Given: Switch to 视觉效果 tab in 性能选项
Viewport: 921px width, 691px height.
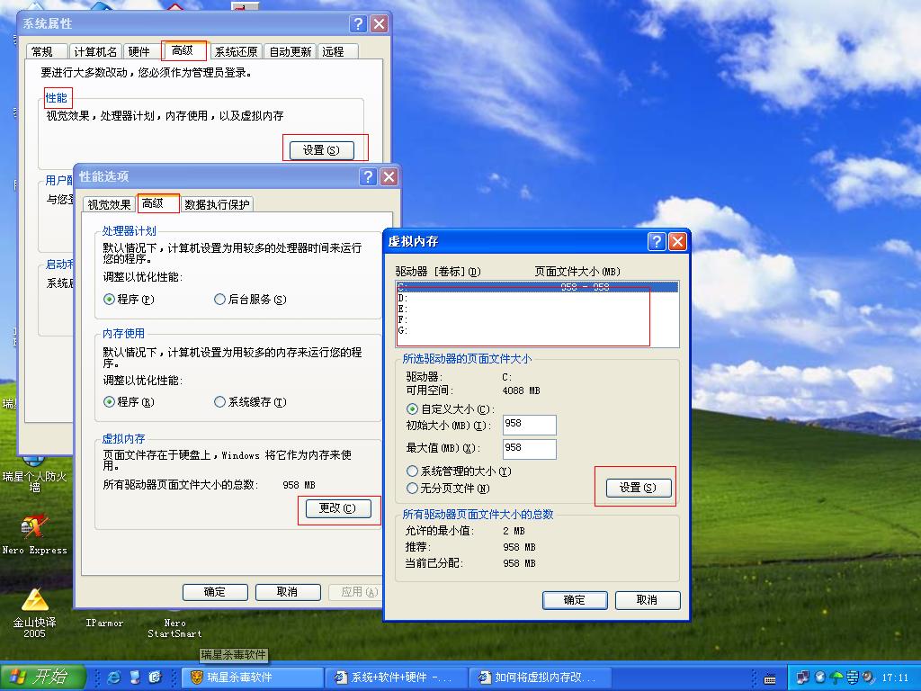Looking at the screenshot, I should coord(109,204).
